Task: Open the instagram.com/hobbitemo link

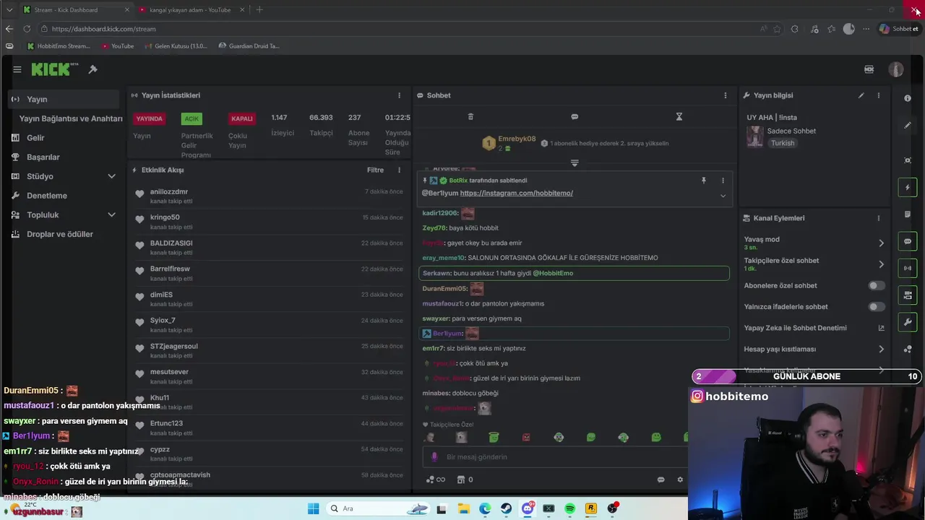Action: pos(517,193)
